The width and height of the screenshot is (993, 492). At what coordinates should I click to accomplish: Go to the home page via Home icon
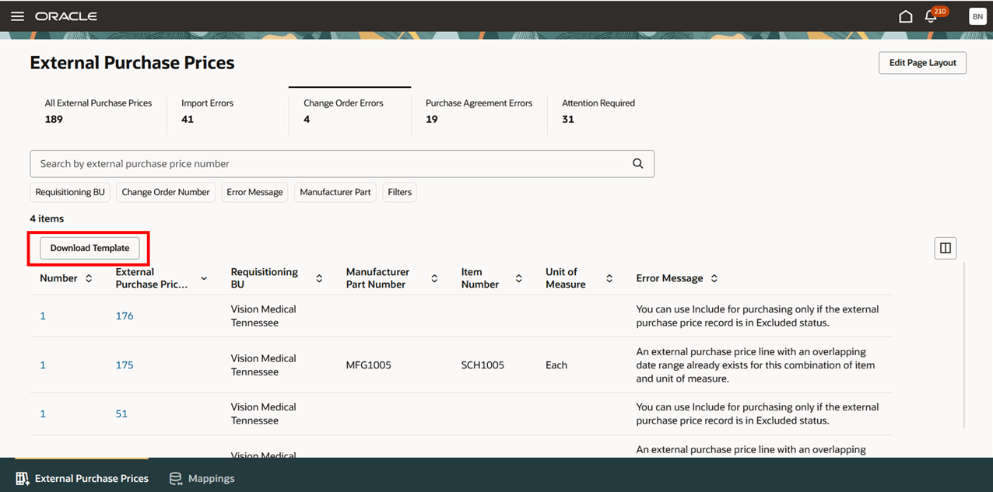point(905,16)
